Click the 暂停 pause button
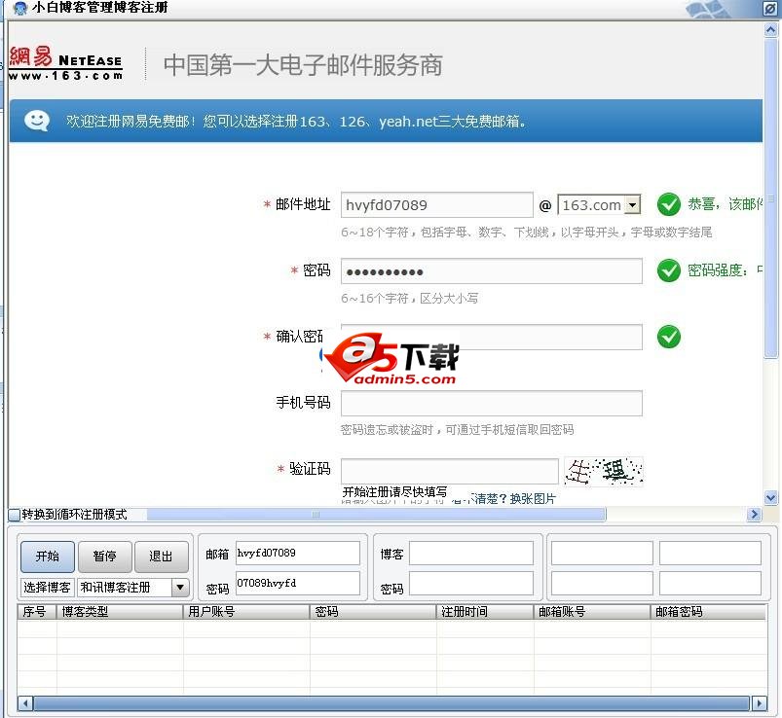This screenshot has width=782, height=718. coord(104,556)
